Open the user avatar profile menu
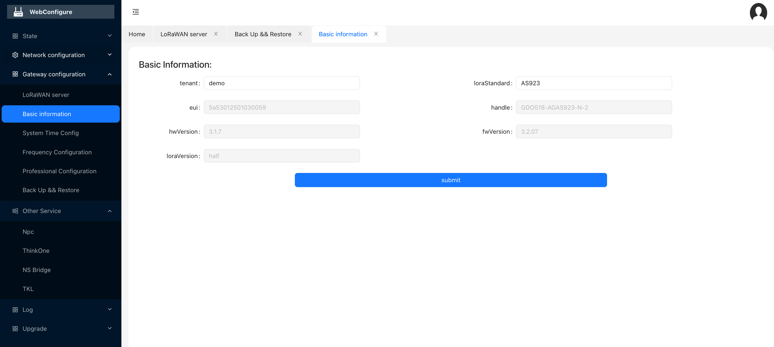Image resolution: width=774 pixels, height=347 pixels. (758, 12)
